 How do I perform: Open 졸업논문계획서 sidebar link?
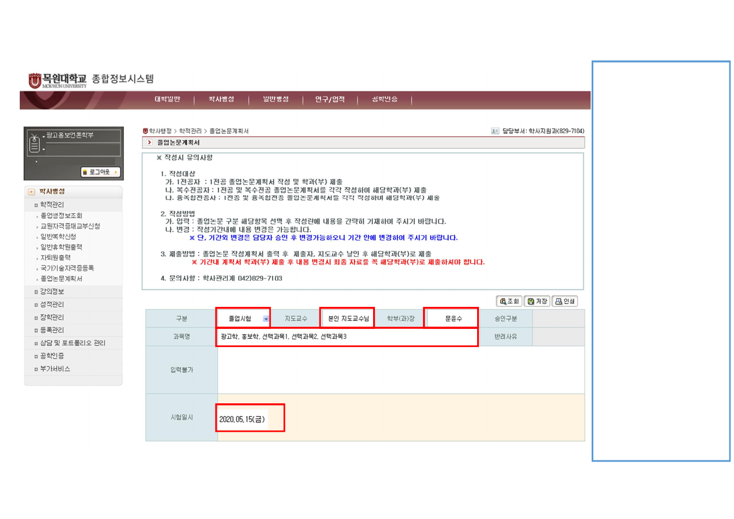click(x=61, y=278)
